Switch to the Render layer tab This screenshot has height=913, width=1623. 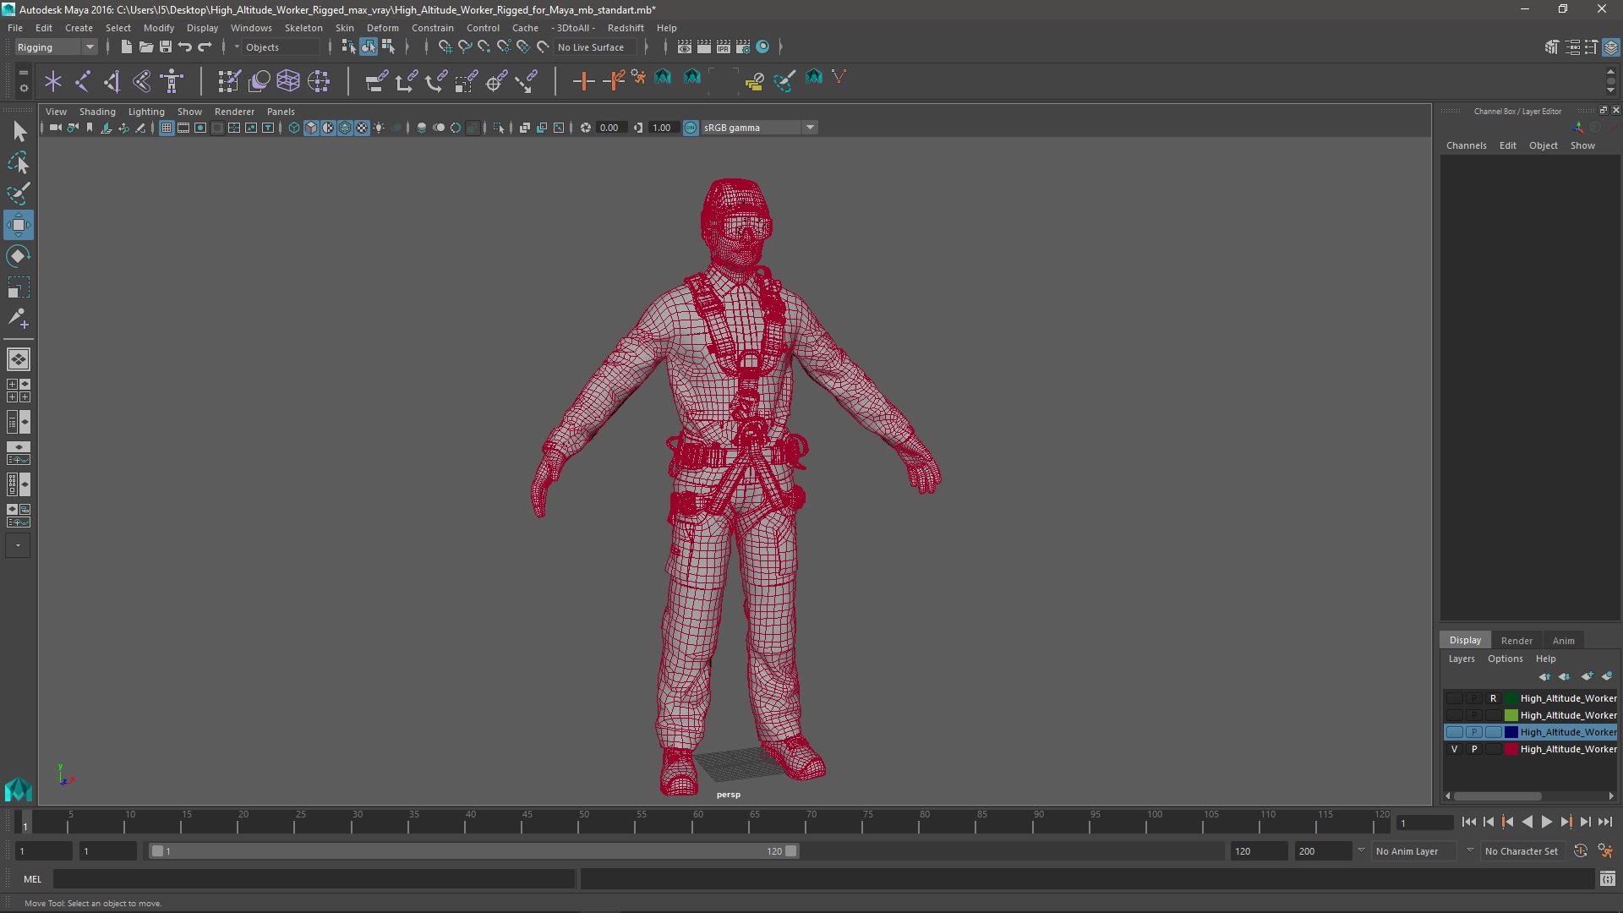pos(1516,641)
